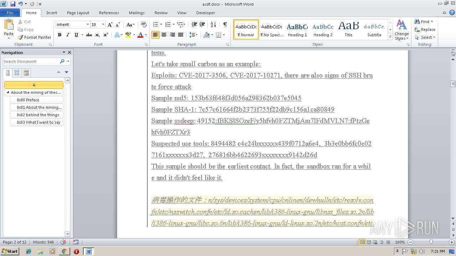456x256 pixels.
Task: Open Chrome from the taskbar
Action: 64,251
